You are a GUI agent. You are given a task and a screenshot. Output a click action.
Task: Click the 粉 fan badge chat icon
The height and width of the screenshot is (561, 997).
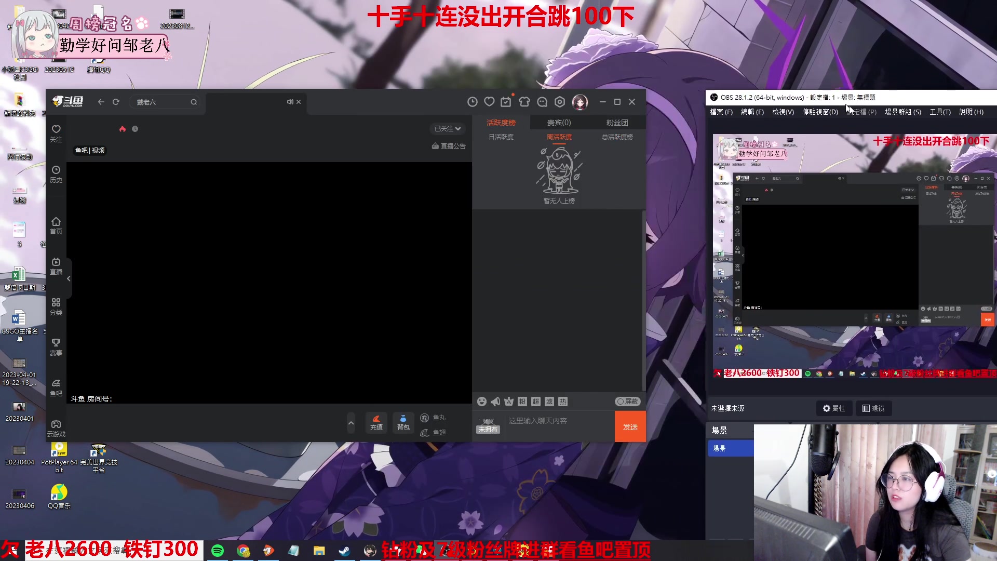pos(522,402)
